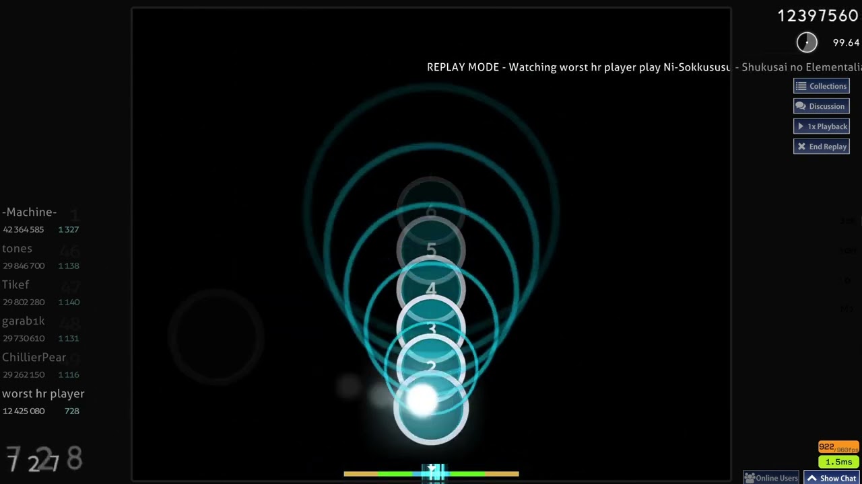Click the REPLAY MODE banner text
The image size is (862, 484).
click(644, 67)
